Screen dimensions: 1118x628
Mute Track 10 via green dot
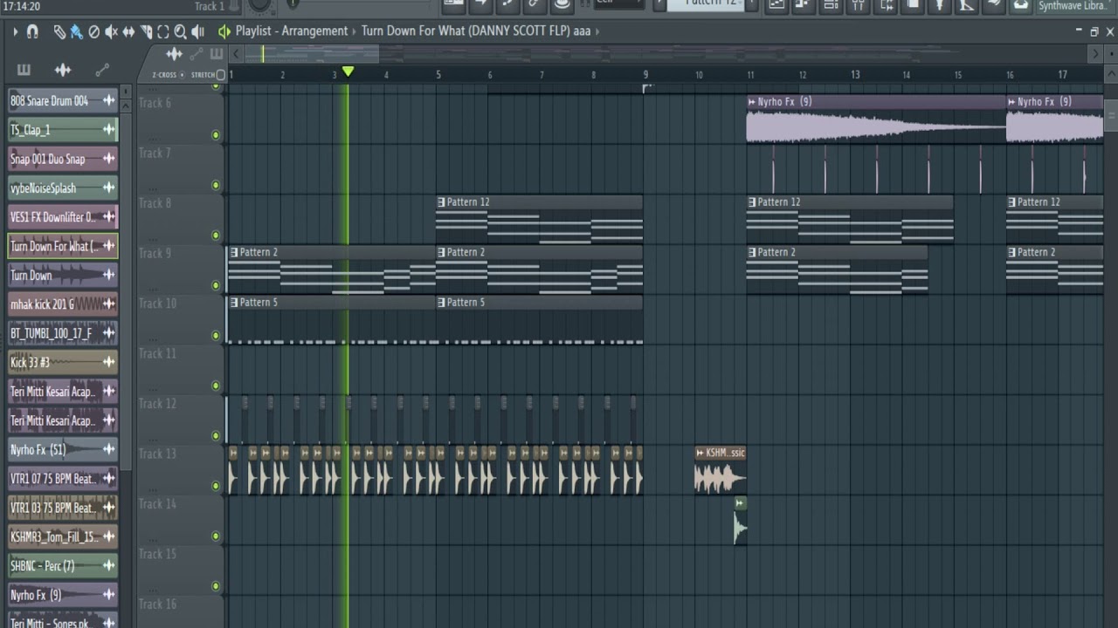[x=216, y=336]
